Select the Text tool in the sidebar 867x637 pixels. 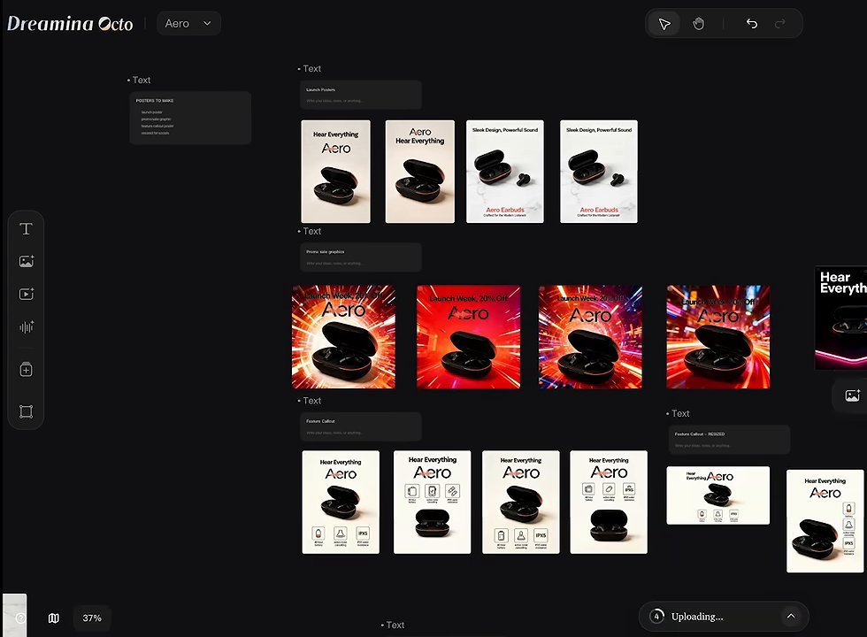click(x=26, y=229)
